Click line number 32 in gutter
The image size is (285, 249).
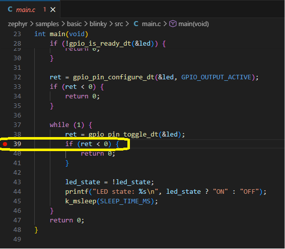17,77
